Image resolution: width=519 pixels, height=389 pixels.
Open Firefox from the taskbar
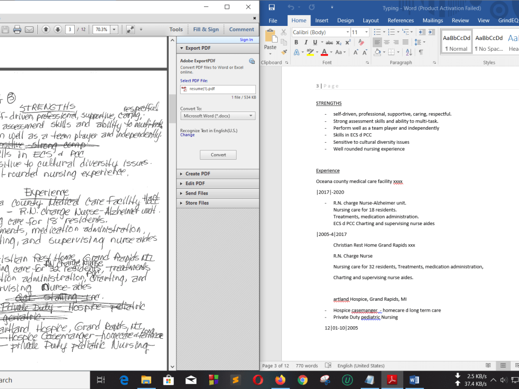[x=280, y=380]
